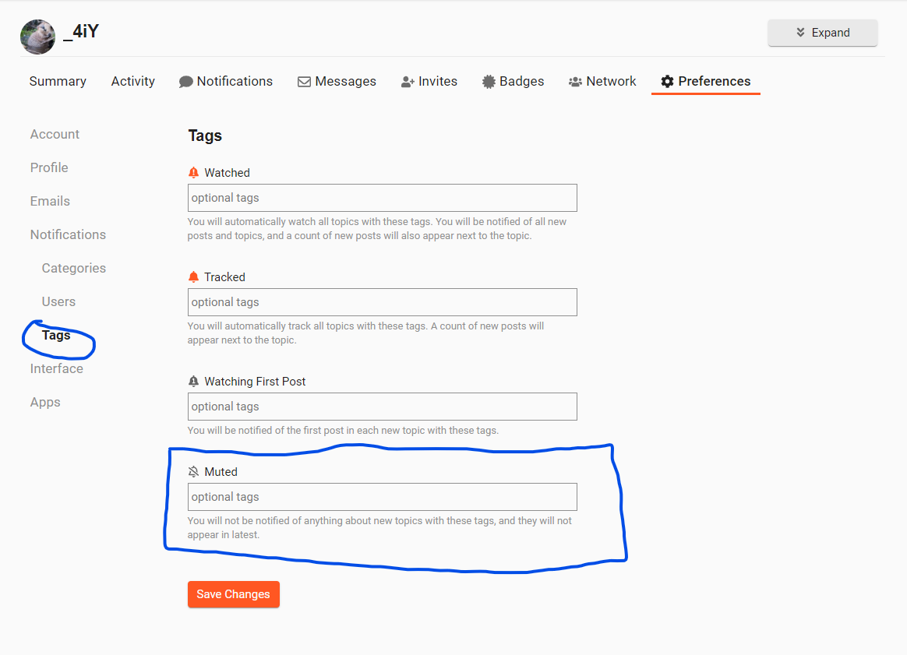Click the Watching First Post bell icon
The width and height of the screenshot is (907, 655).
click(194, 382)
